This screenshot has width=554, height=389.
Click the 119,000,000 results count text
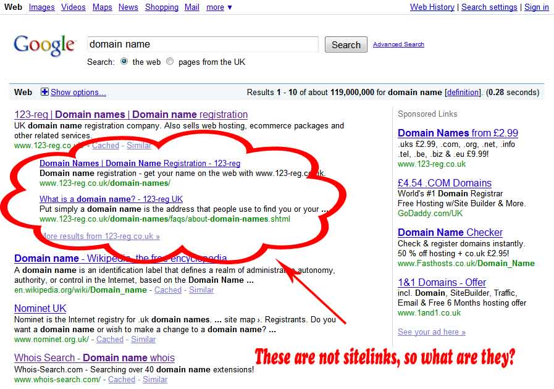(x=352, y=92)
